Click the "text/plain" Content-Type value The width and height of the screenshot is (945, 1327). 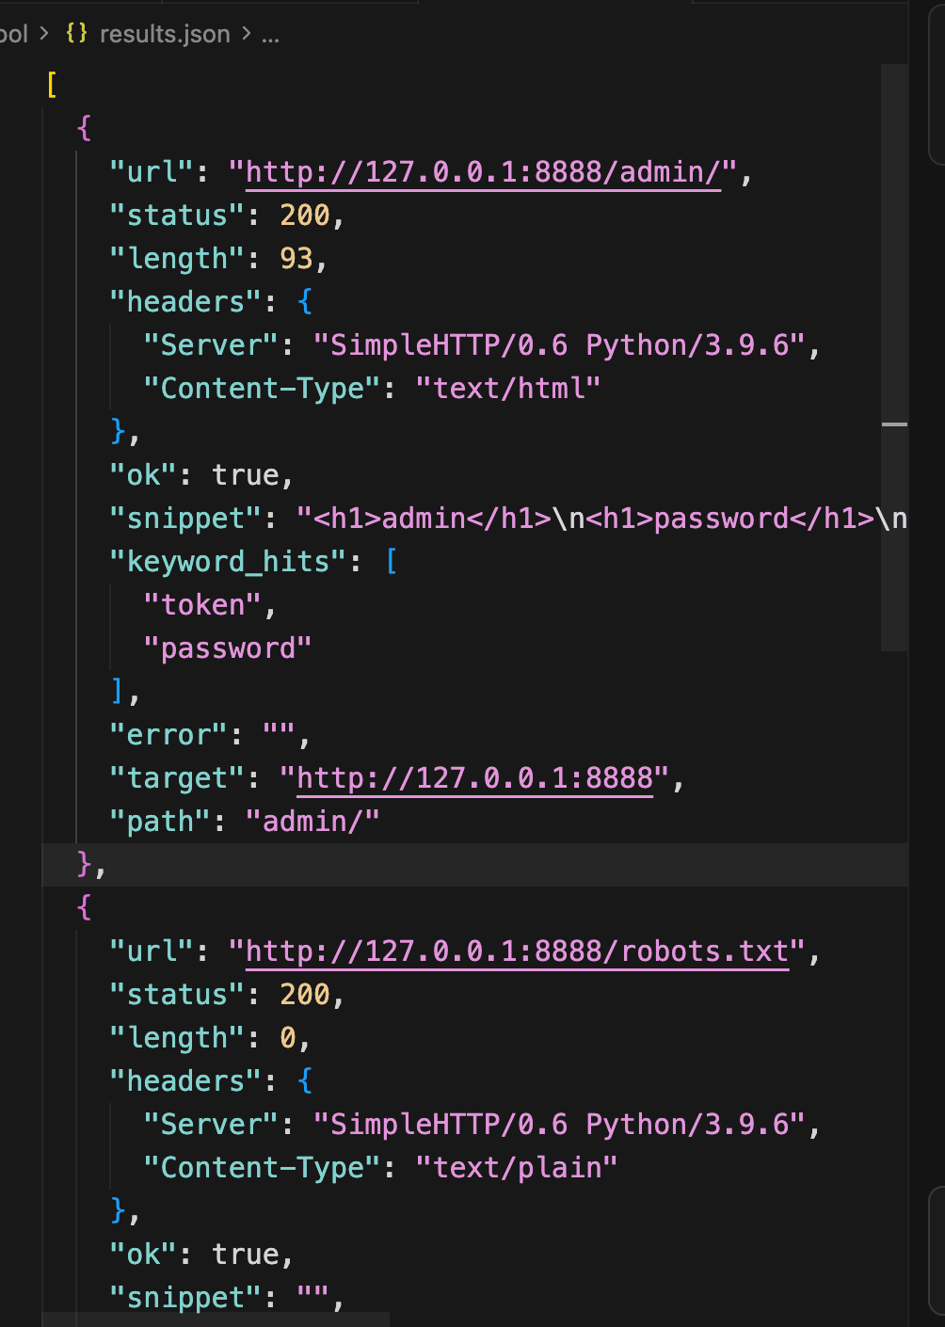pyautogui.click(x=517, y=1168)
